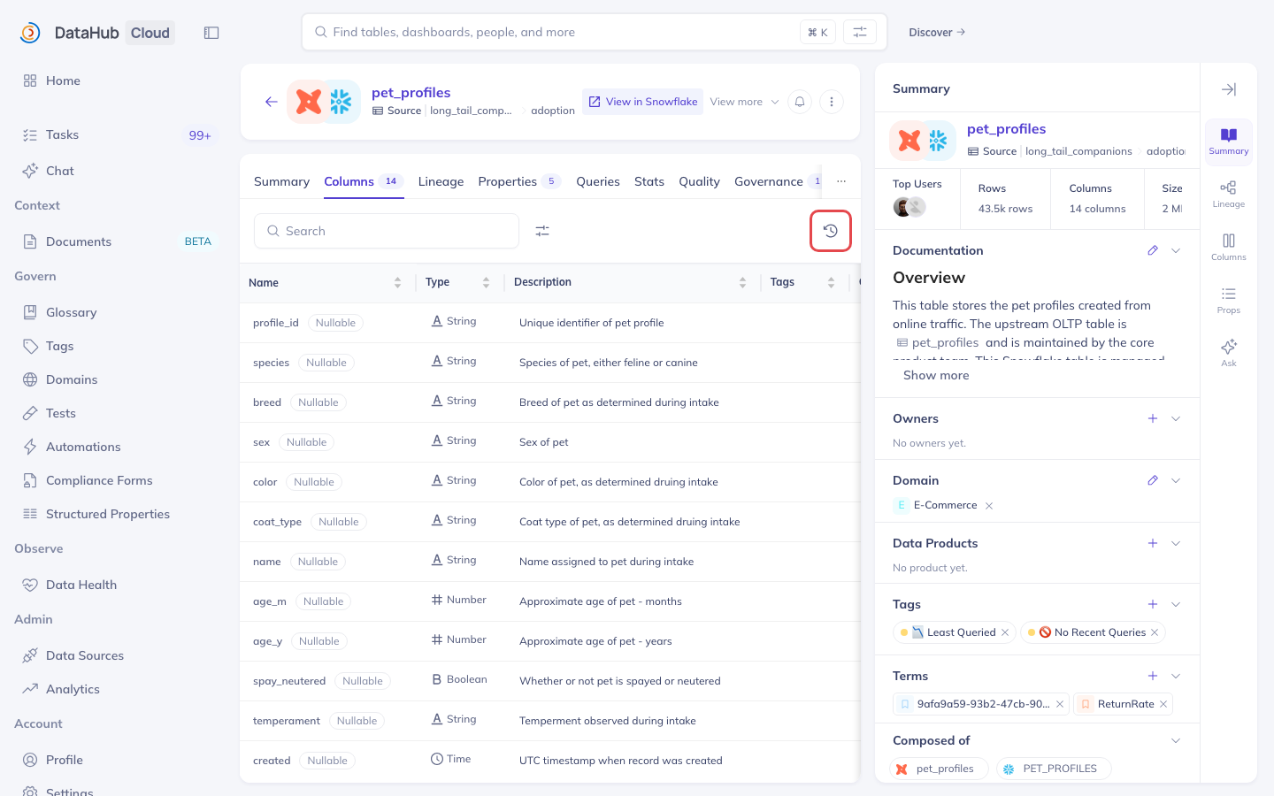Collapse the Tags section
This screenshot has width=1274, height=796.
tap(1176, 604)
